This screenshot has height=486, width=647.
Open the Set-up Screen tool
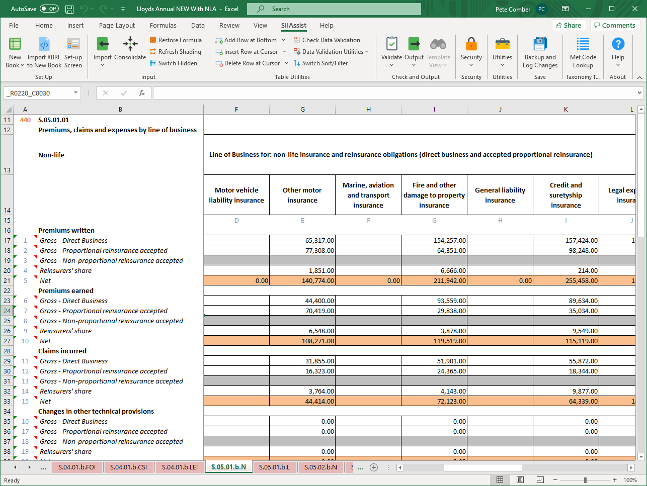73,52
